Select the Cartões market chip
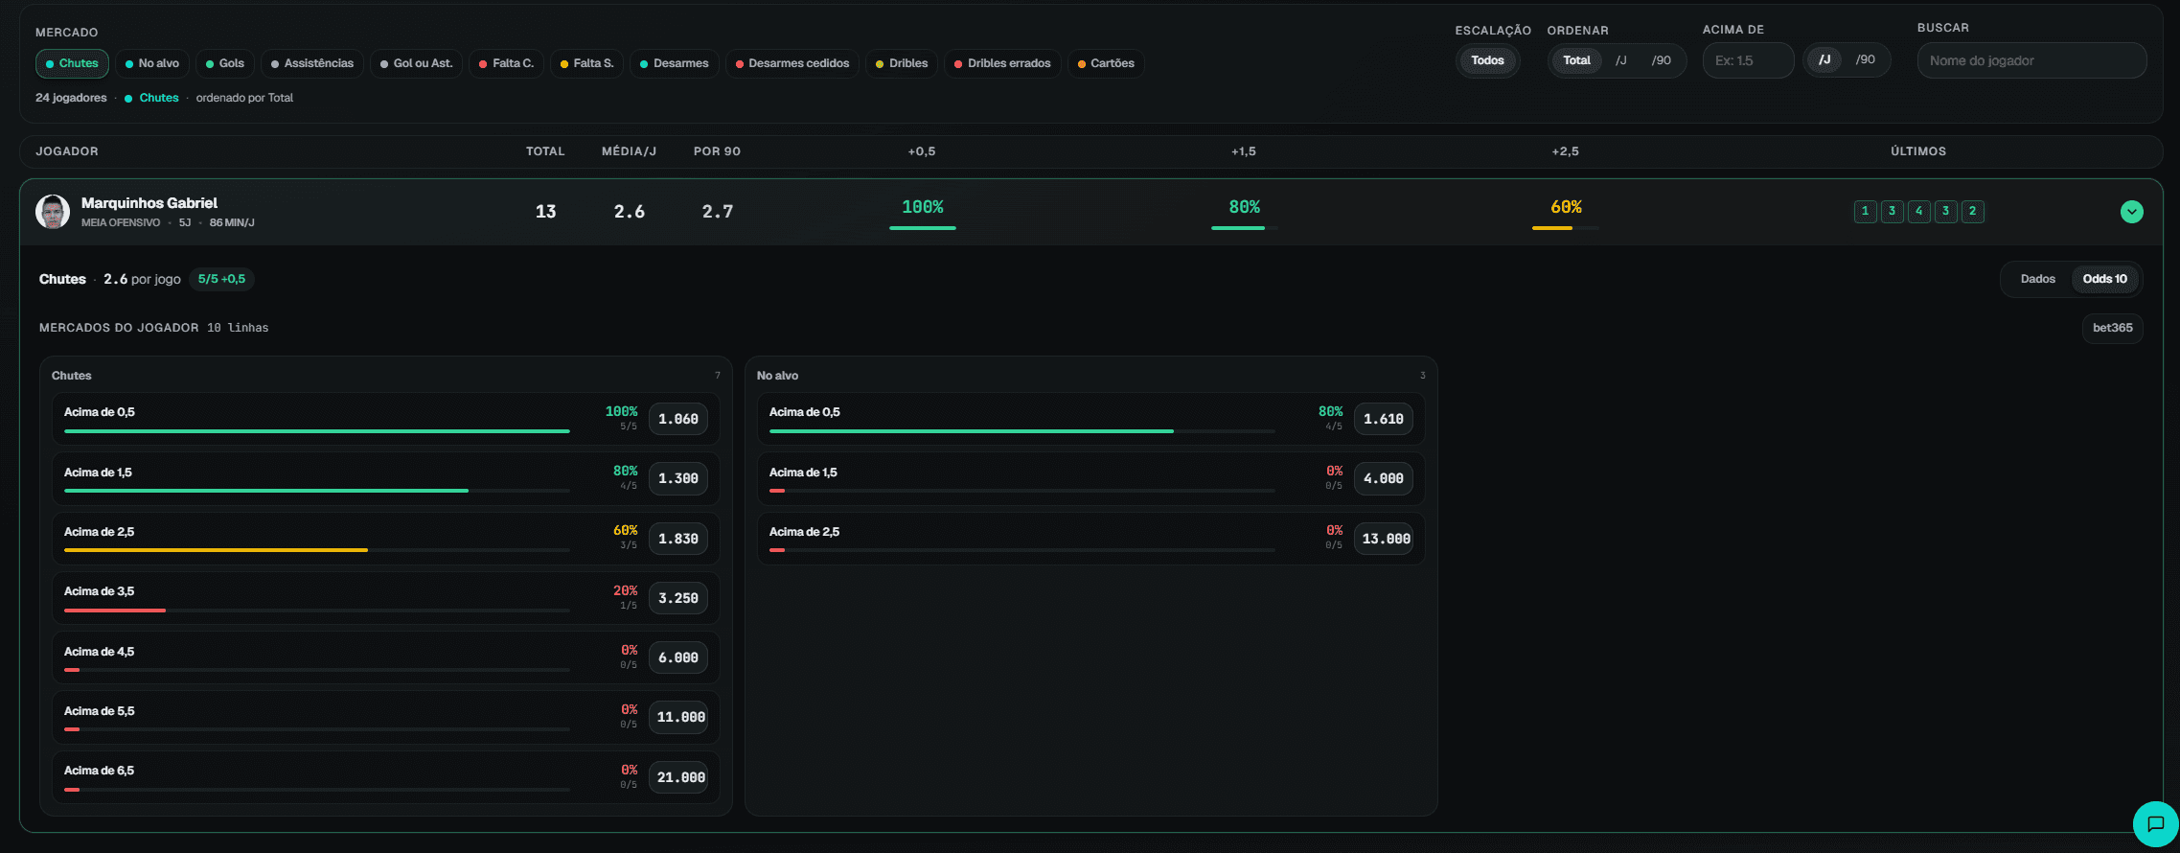 tap(1105, 63)
